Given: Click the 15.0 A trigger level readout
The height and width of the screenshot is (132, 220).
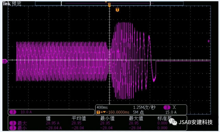Looking at the screenshot, I should 170,112.
